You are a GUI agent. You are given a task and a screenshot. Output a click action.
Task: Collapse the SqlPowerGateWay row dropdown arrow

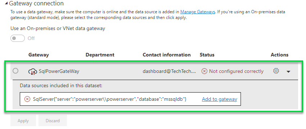point(288,71)
